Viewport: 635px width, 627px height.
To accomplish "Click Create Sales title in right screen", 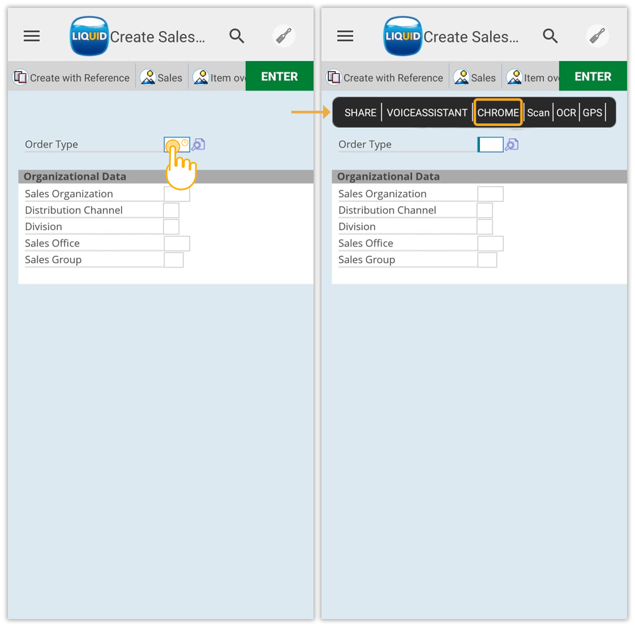I will pyautogui.click(x=471, y=37).
